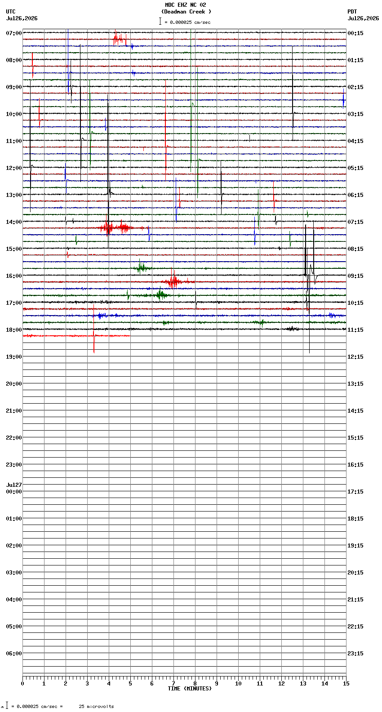Click the 19:00 UTC time label
Image resolution: width=382 pixels, height=712 pixels.
pos(14,357)
